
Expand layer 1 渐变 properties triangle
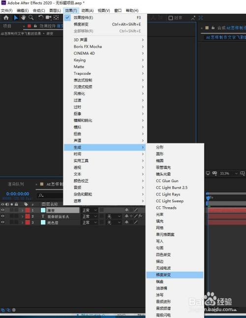22,210
